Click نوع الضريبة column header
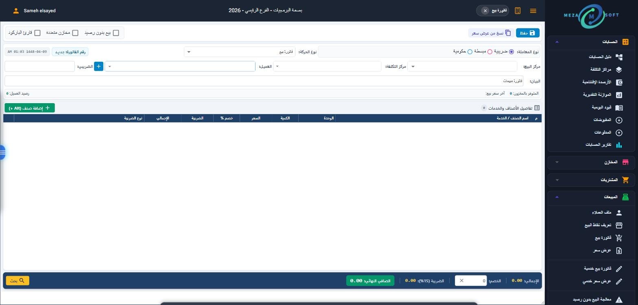Viewport: 638px width, 305px height. click(x=133, y=118)
